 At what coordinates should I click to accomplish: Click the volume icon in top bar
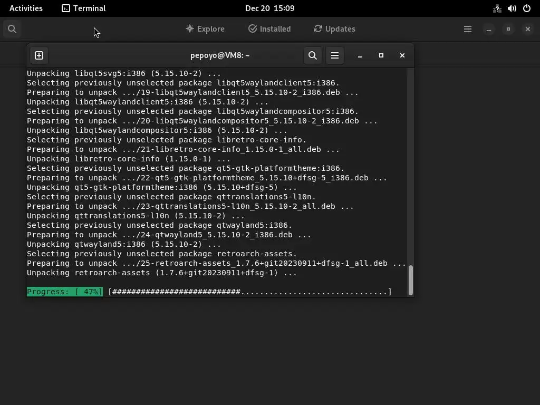[512, 8]
